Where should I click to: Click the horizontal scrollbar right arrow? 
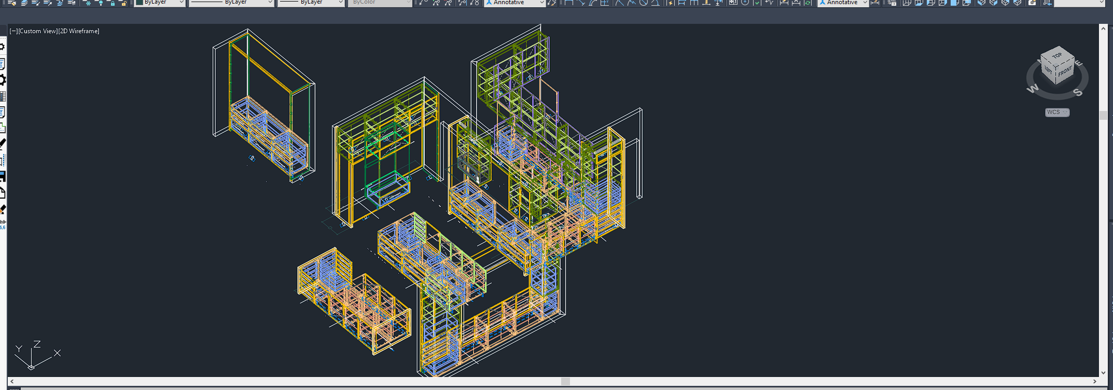point(1095,382)
